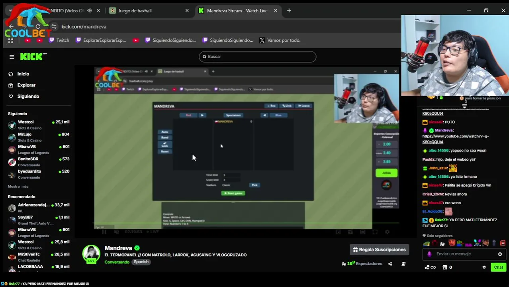Click the Mandreva channel name
This screenshot has width=509, height=287.
pyautogui.click(x=118, y=248)
